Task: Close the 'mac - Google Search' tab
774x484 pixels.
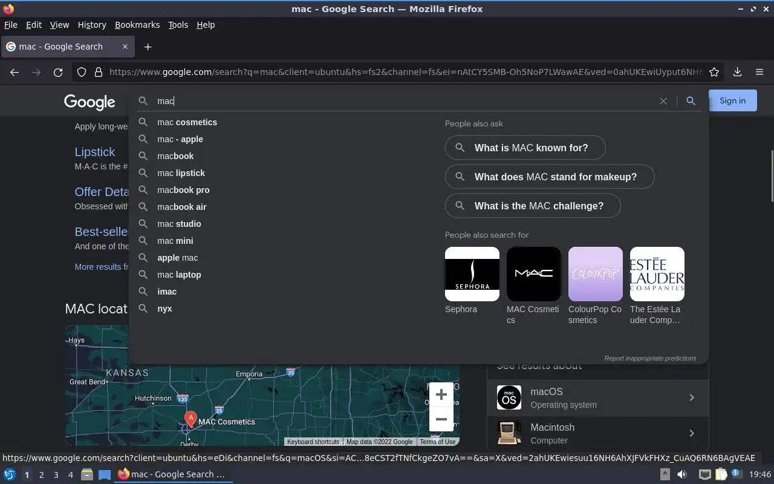Action: (x=125, y=47)
